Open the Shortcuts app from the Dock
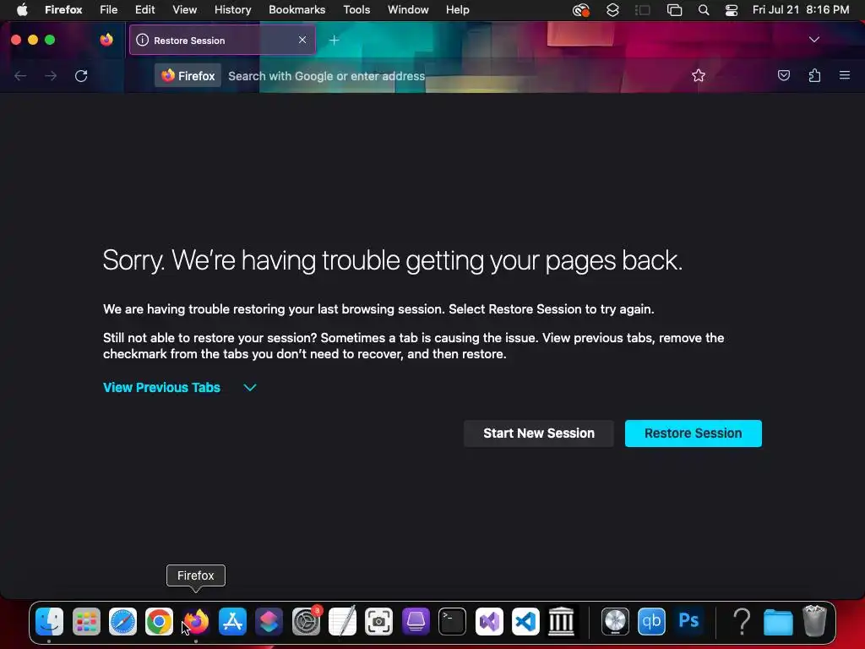Viewport: 865px width, 649px height. (x=269, y=621)
